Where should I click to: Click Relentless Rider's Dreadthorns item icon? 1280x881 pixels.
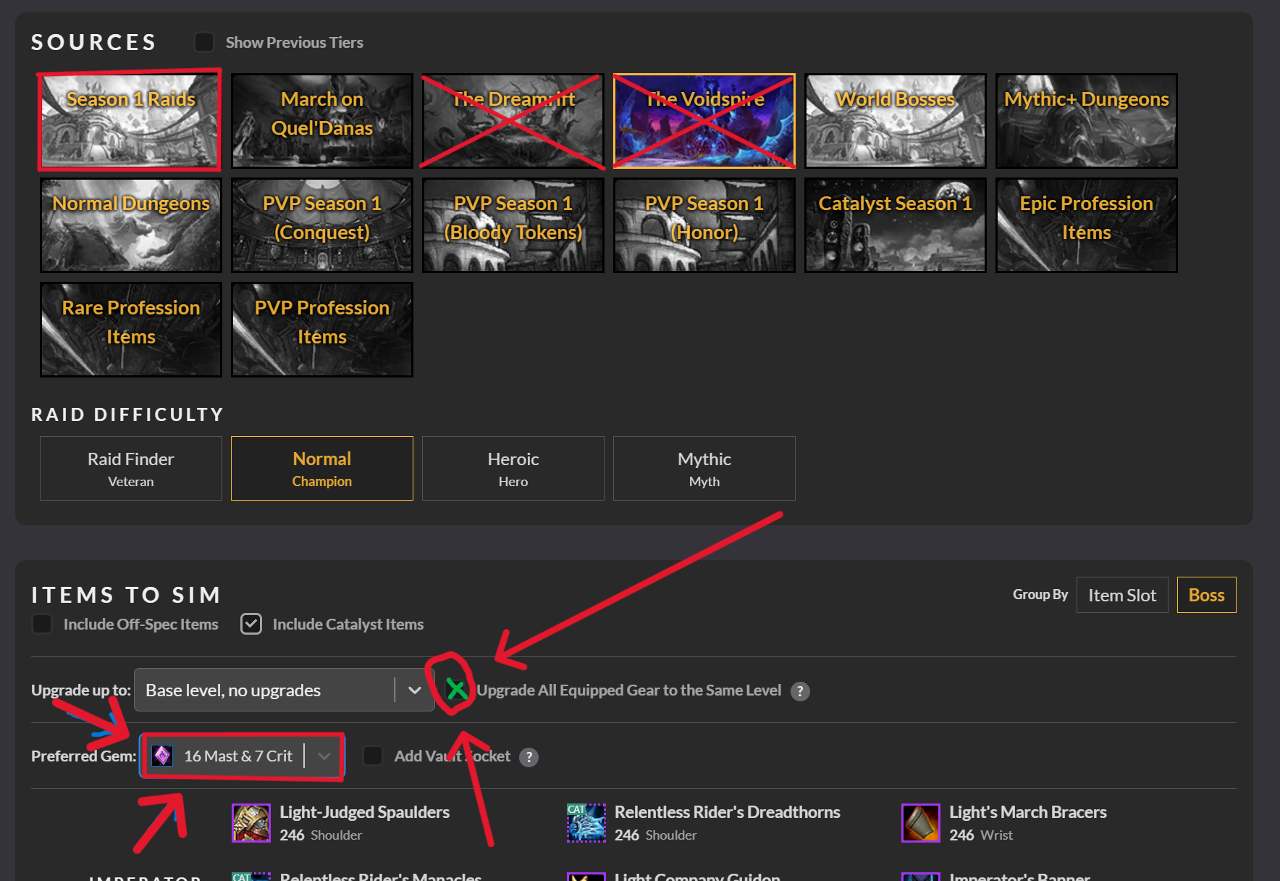click(586, 823)
